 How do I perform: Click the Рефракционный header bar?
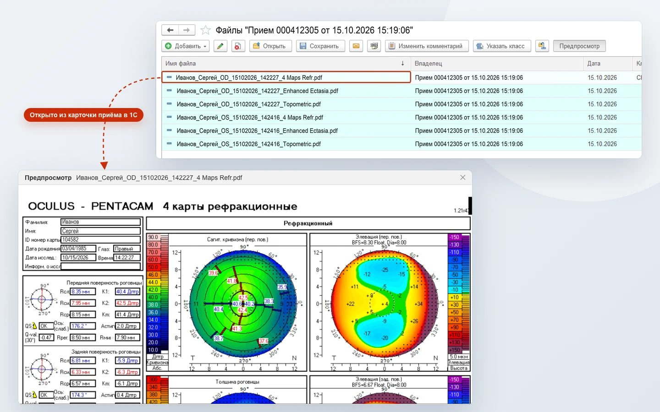pos(308,223)
